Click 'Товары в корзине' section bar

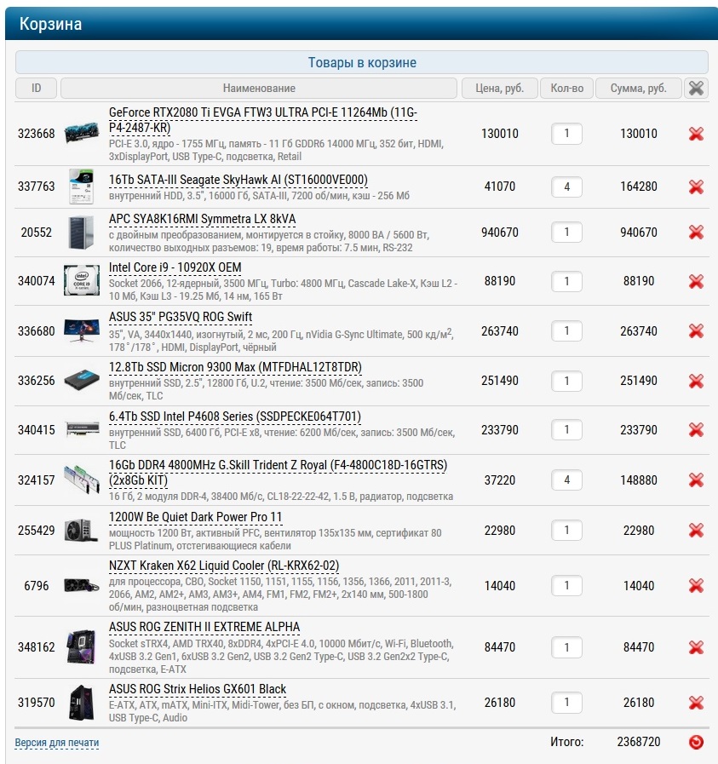pyautogui.click(x=362, y=62)
